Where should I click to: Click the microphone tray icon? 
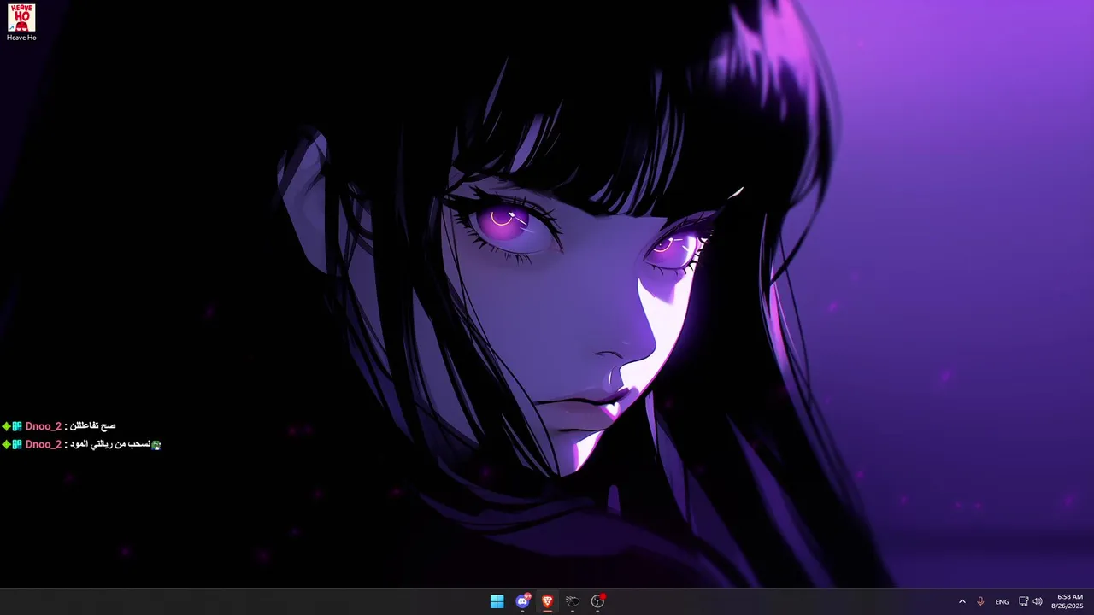point(980,601)
